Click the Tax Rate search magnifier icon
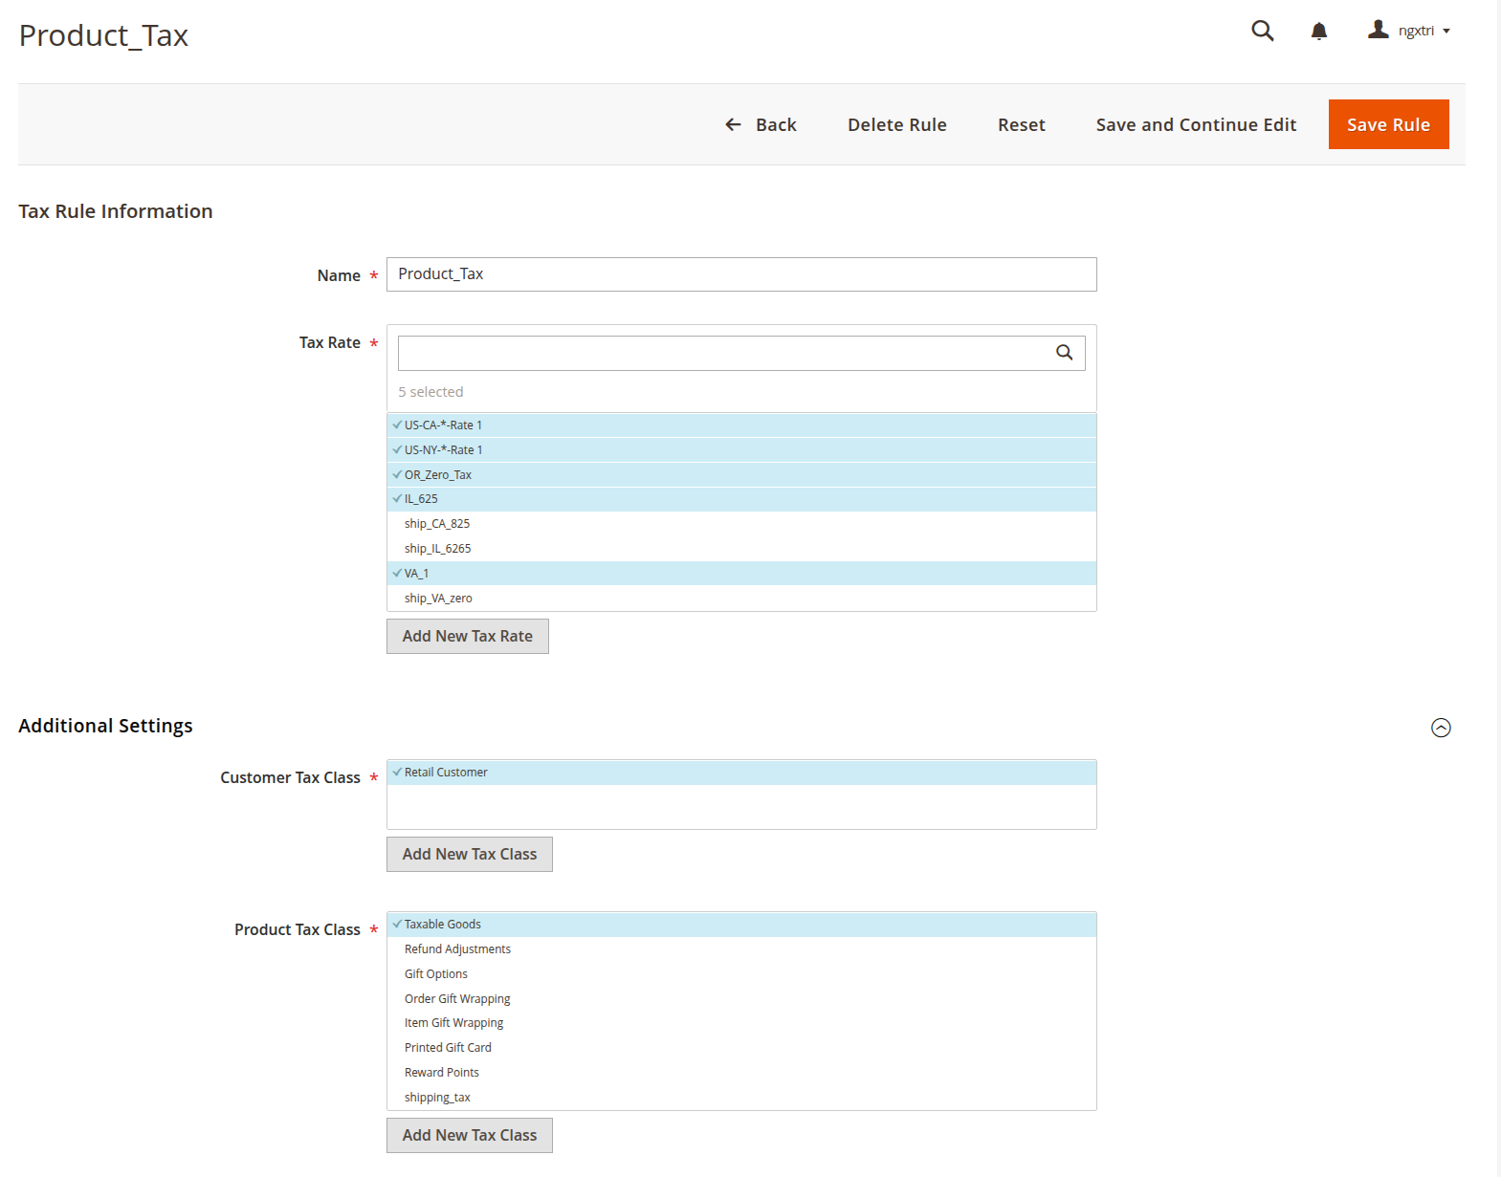Screen dimensions: 1501x1177 (x=1064, y=353)
